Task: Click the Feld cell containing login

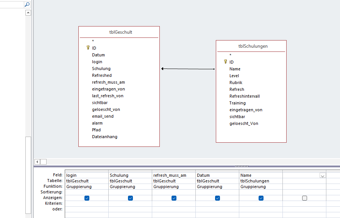Action: pyautogui.click(x=87, y=175)
